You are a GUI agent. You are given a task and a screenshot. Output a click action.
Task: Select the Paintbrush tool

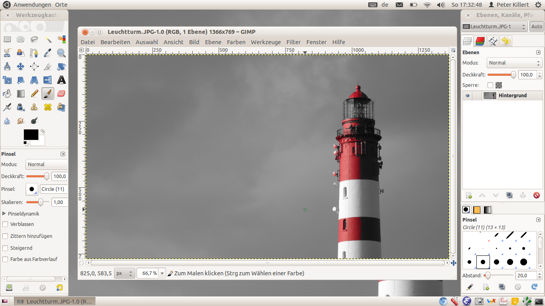(x=48, y=94)
